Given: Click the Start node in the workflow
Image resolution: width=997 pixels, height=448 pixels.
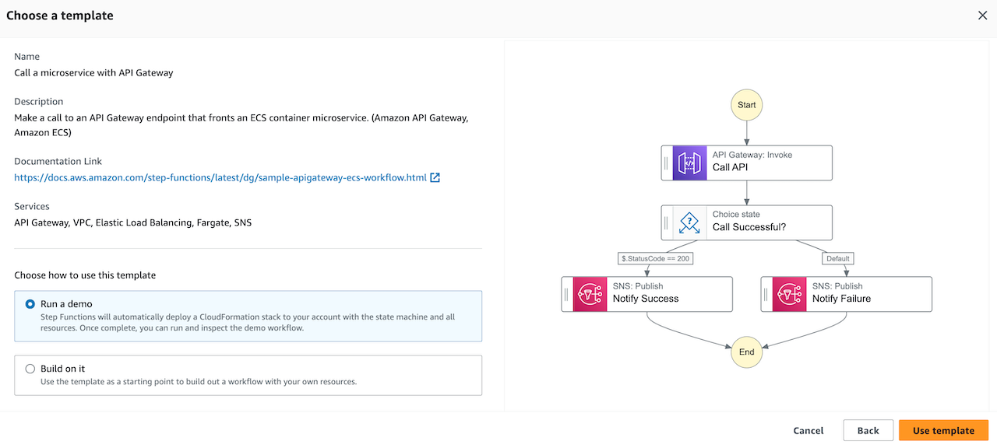Looking at the screenshot, I should (746, 104).
